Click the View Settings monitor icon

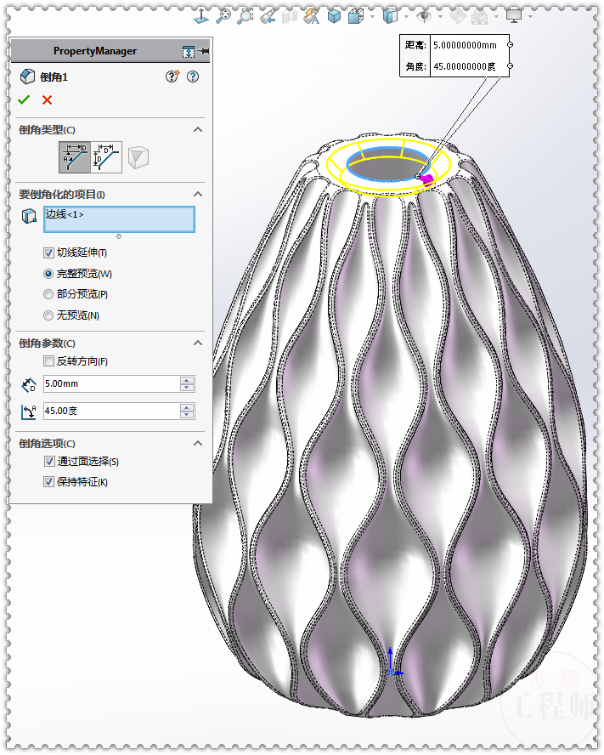(514, 16)
